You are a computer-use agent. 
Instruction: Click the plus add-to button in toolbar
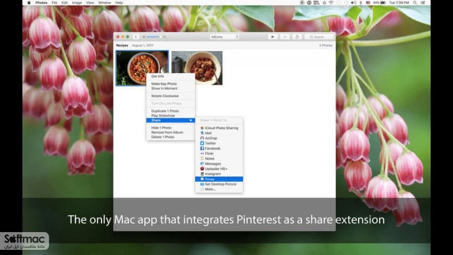[x=285, y=37]
